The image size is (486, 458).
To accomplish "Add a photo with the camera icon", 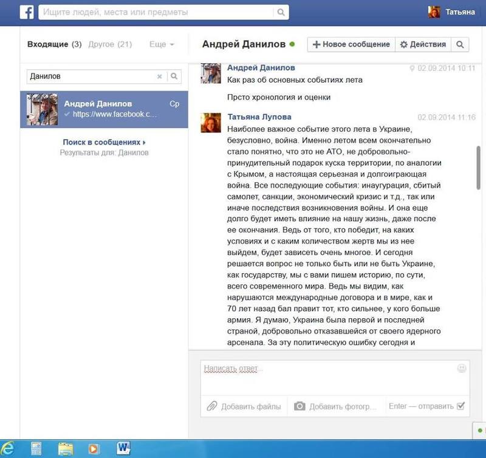I will point(334,406).
